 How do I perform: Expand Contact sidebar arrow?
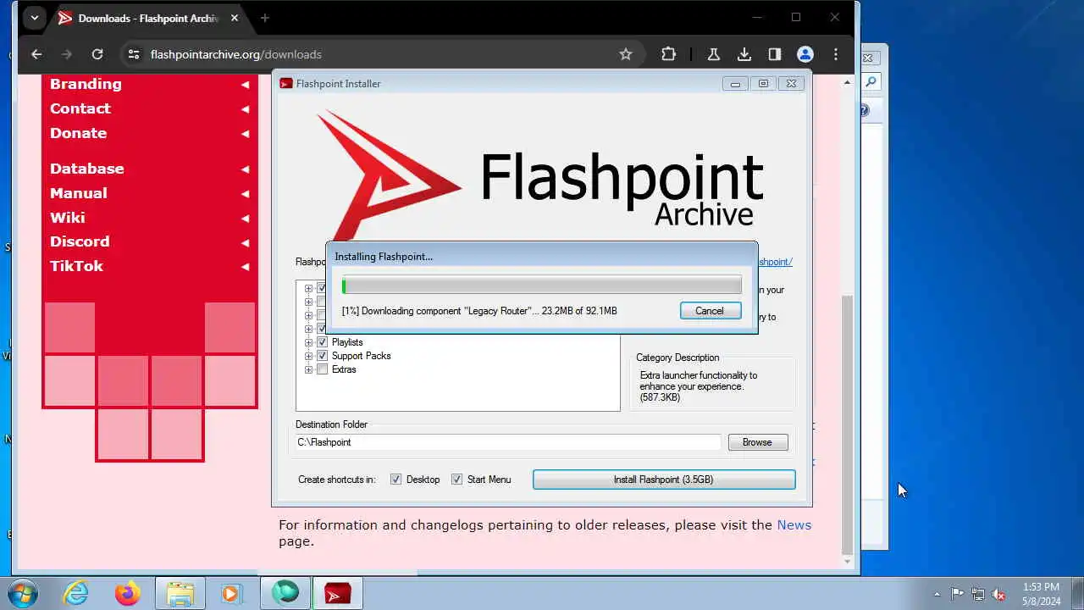(x=245, y=108)
